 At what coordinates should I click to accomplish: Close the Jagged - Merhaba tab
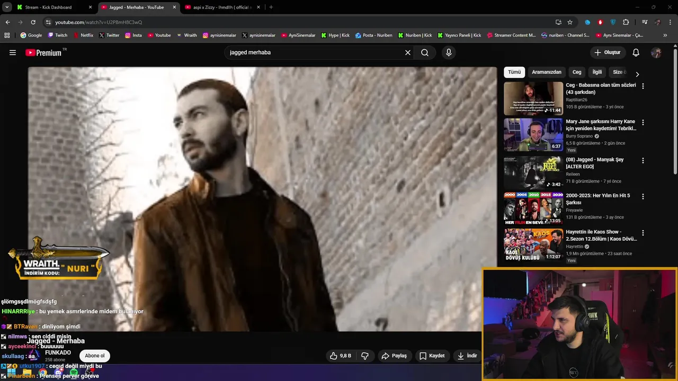[174, 7]
